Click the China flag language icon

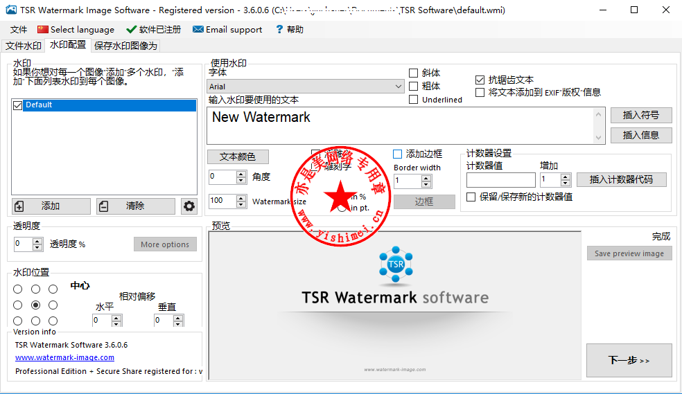coord(43,30)
